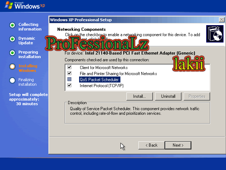Image resolution: width=226 pixels, height=170 pixels.
Task: Select Client for Microsoft Networks row
Action: (x=103, y=68)
